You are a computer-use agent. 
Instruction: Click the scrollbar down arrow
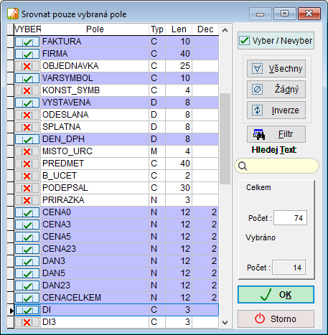(225, 323)
